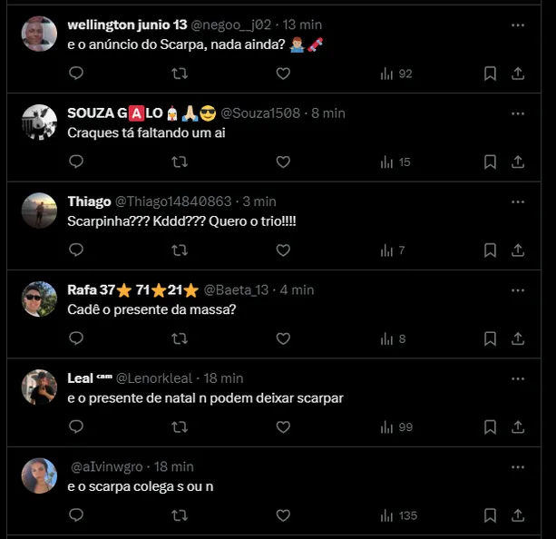Share Leal's tweet about presente de natal
Viewport: 556px width, 539px height.
pyautogui.click(x=518, y=427)
